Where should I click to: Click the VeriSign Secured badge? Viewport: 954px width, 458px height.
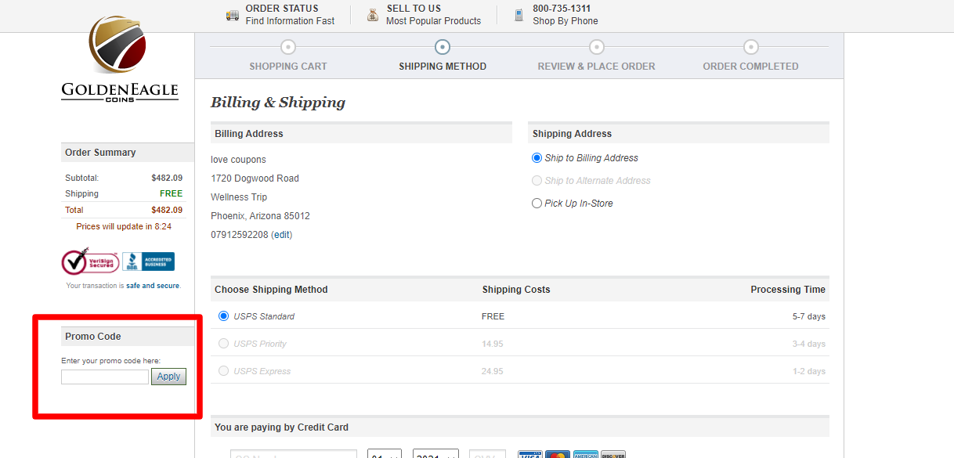(x=90, y=261)
